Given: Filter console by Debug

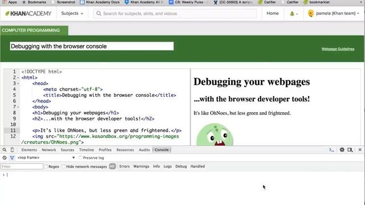Looking at the screenshot, I should click(x=181, y=166).
